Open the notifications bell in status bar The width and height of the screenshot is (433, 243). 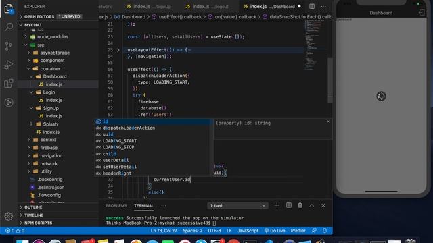tap(325, 231)
